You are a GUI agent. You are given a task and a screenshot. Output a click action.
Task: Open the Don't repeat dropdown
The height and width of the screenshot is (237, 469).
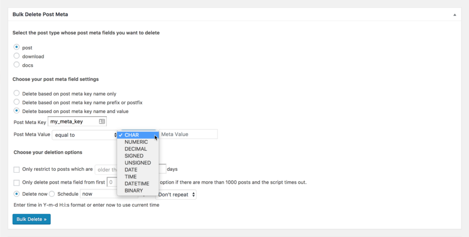click(x=176, y=195)
